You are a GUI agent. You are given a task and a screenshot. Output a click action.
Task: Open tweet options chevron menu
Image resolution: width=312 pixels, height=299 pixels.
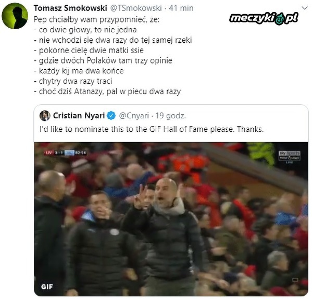(305, 8)
